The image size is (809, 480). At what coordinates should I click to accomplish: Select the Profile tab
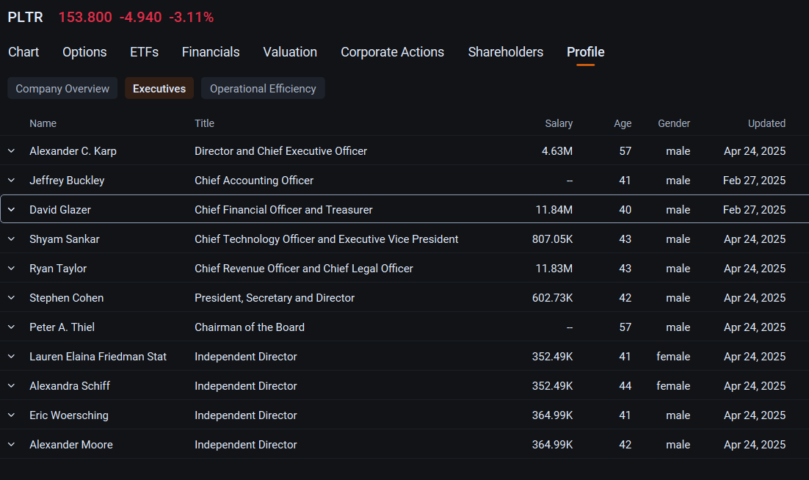586,52
